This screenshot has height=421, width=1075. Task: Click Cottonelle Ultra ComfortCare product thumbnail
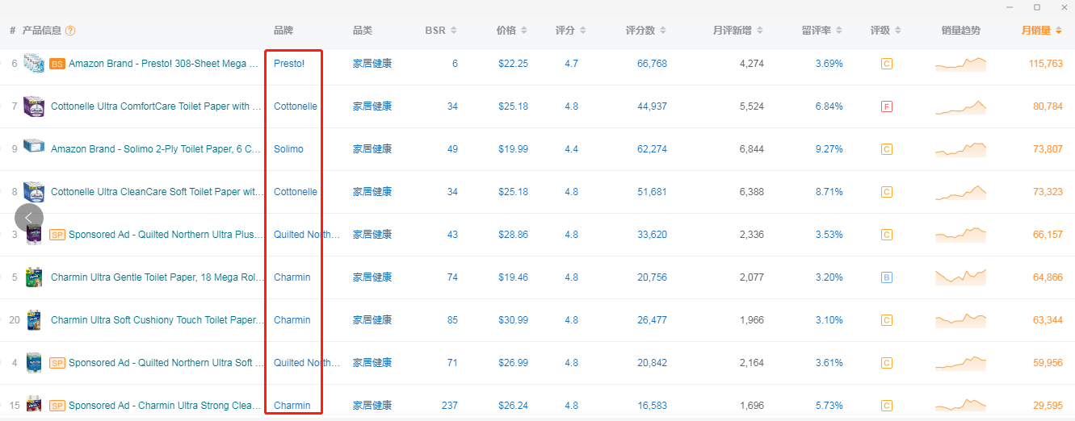coord(34,106)
